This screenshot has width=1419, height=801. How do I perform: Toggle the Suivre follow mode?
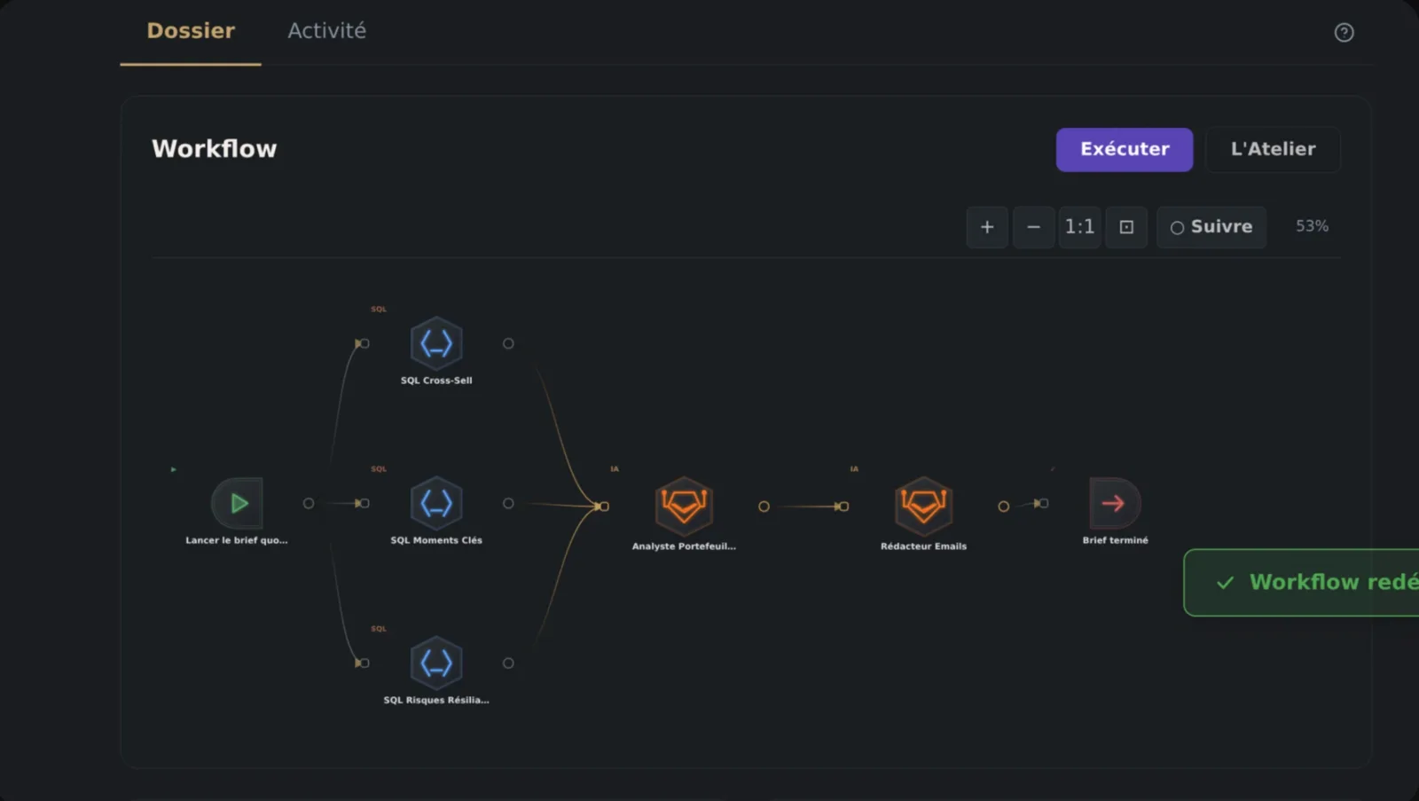point(1211,227)
